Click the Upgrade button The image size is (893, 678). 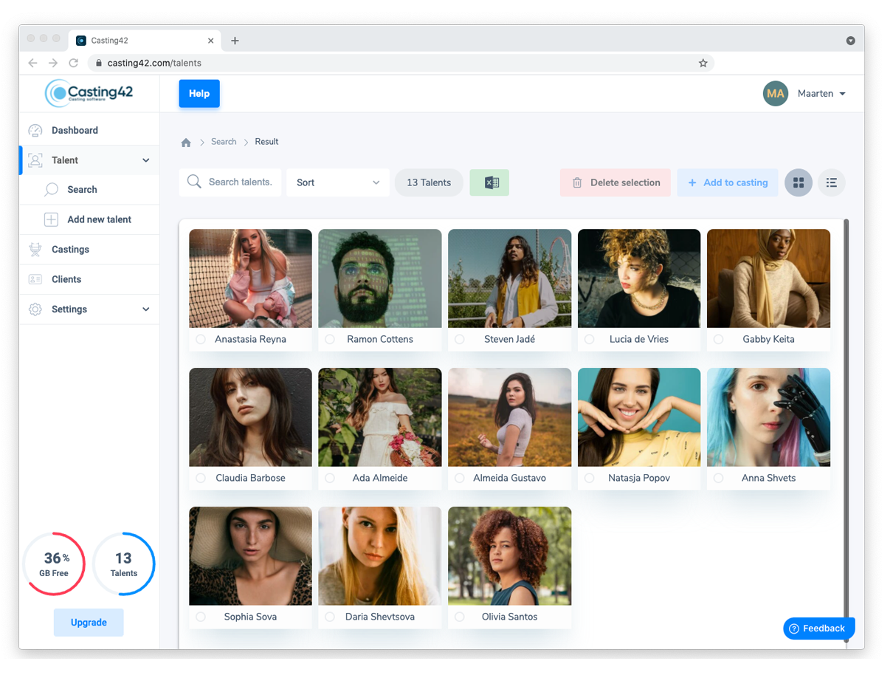point(89,623)
